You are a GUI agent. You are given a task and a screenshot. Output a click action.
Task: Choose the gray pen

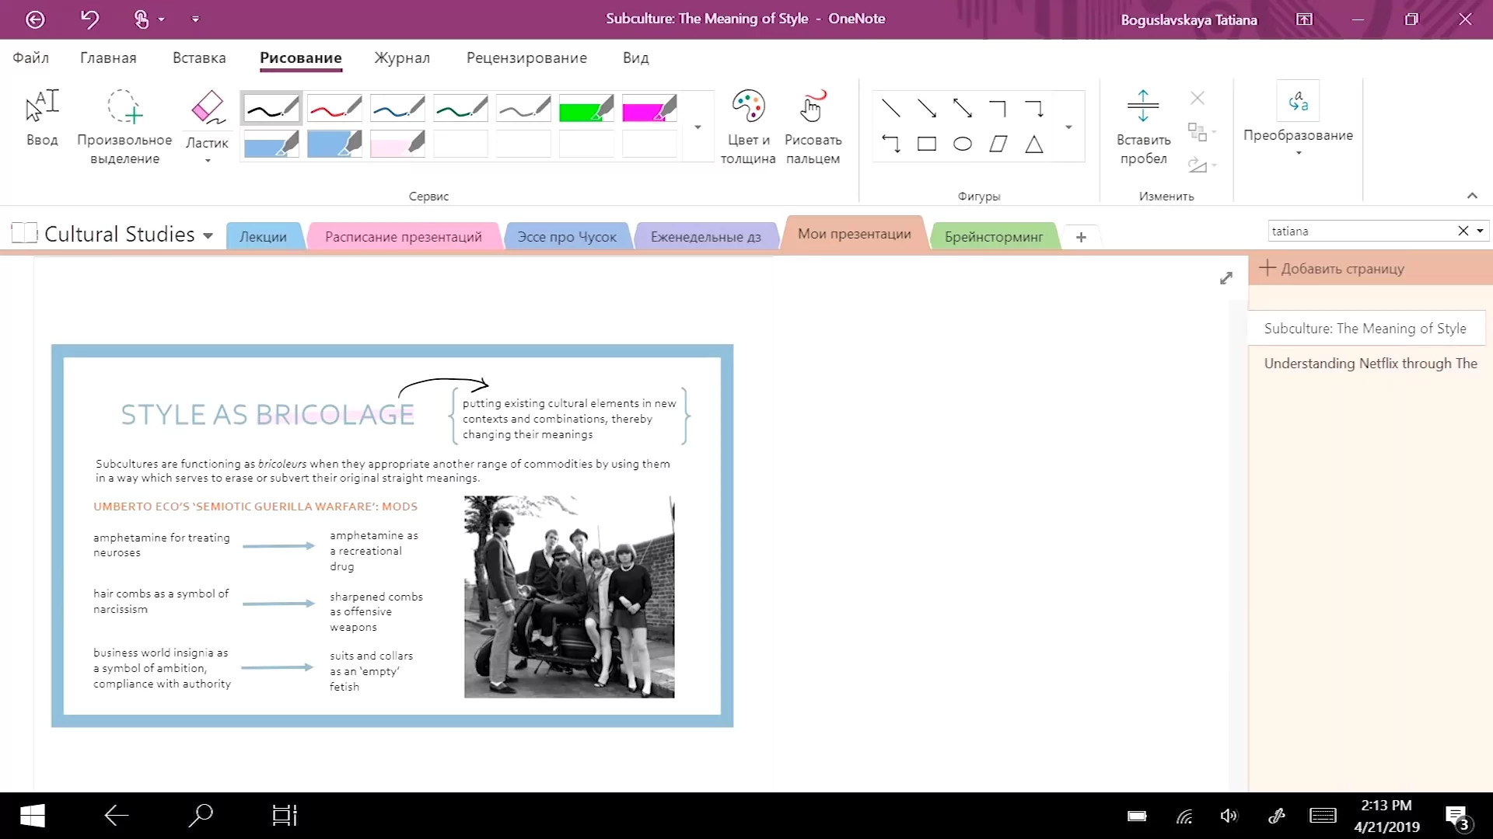(x=523, y=108)
